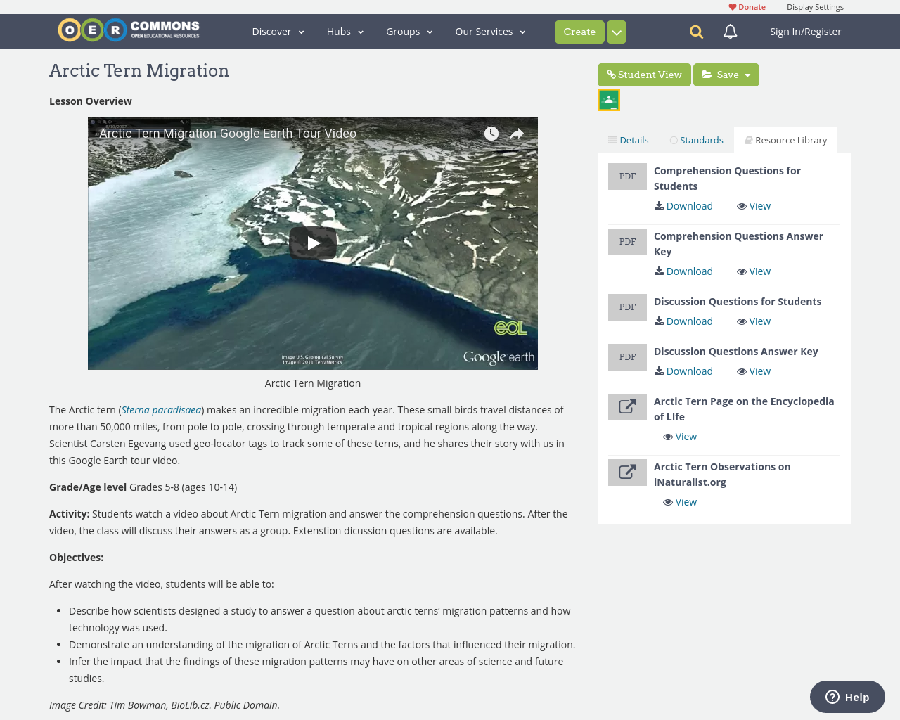Click the external link icon beside the iNaturalist.org item
Screen dimensions: 900x720
click(627, 472)
